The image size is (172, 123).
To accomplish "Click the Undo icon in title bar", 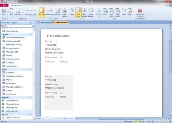I will pos(9,2).
